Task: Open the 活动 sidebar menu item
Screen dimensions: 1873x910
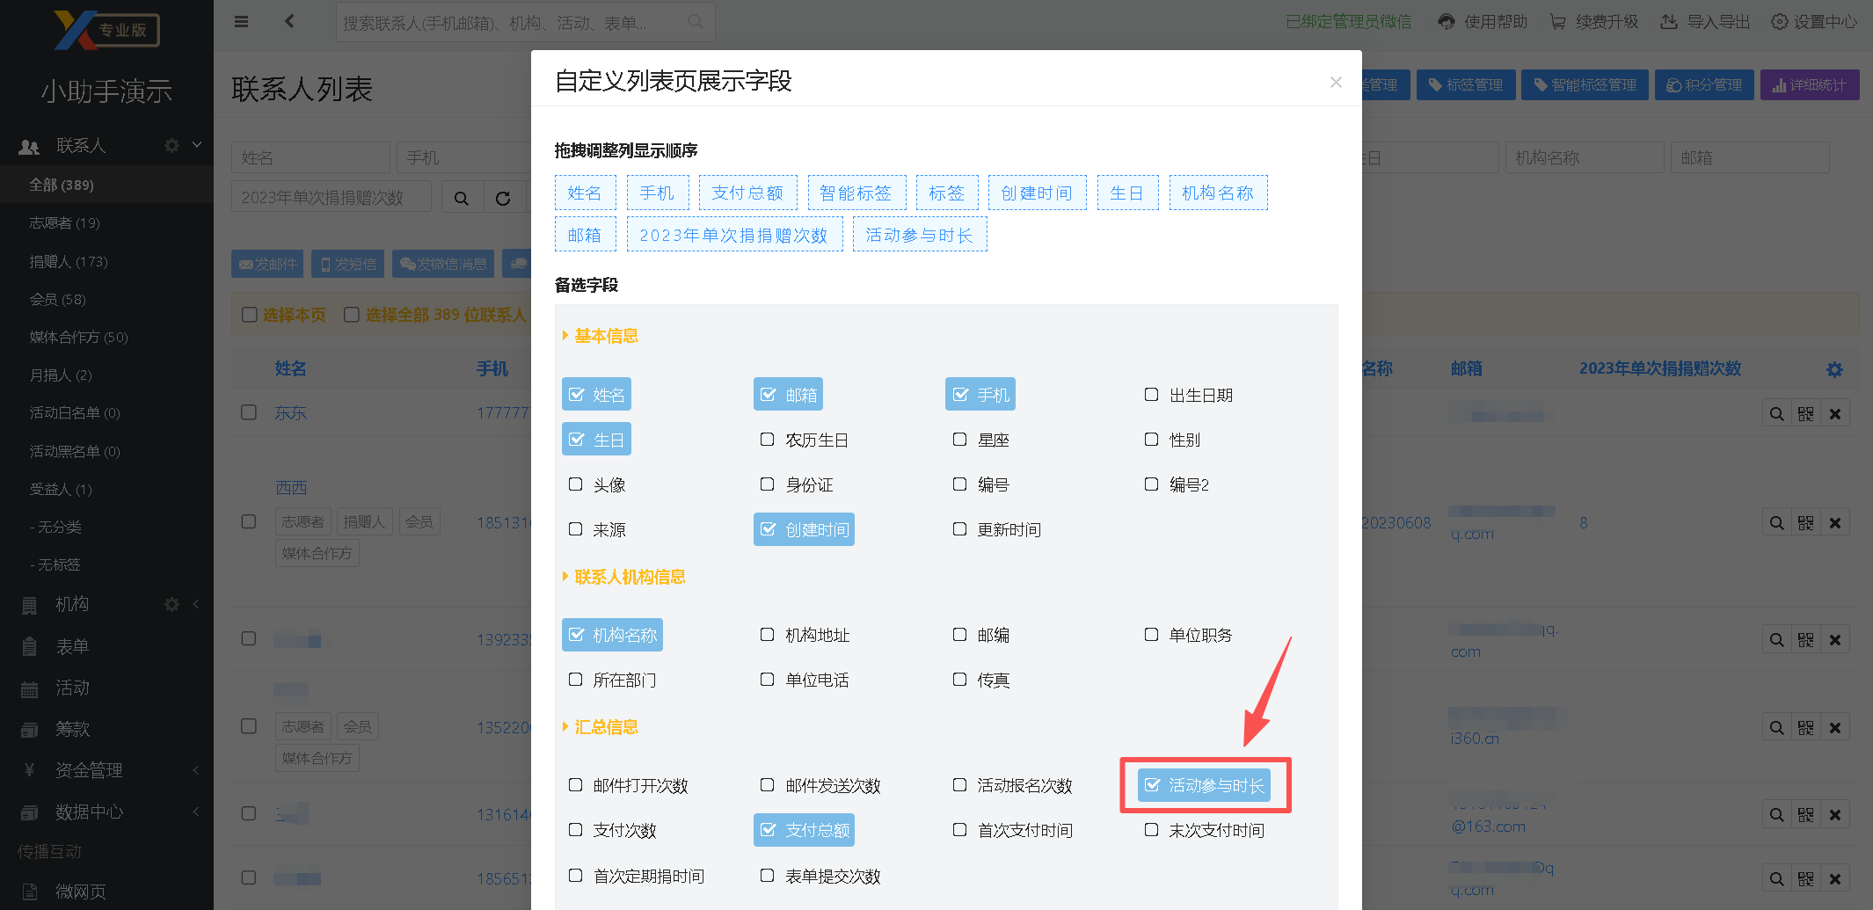Action: (x=72, y=688)
